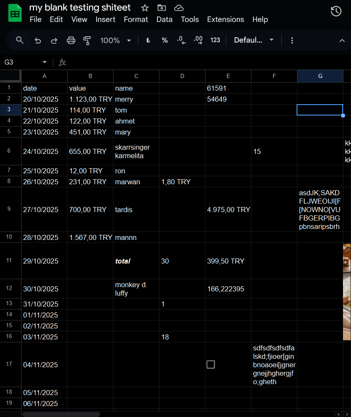This screenshot has height=417, width=351.
Task: Collapse the menus with the up chevron
Action: pyautogui.click(x=342, y=41)
